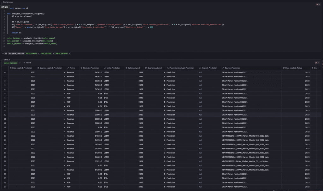Viewport: 323px width, 191px height.
Task: Click the numeric icon on Date created_Prediction
Action: 11,68
